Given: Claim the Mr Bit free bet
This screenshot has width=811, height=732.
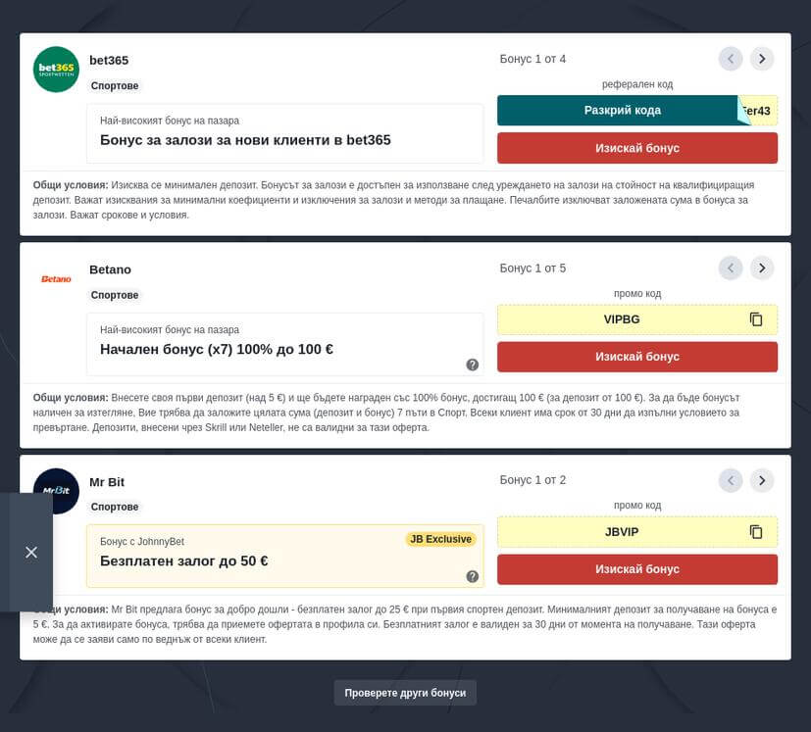Looking at the screenshot, I should click(x=636, y=569).
